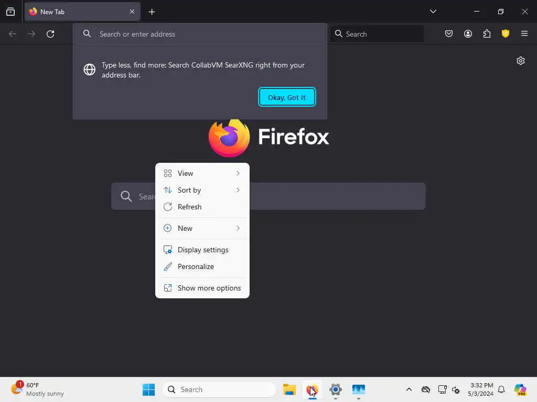
Task: Expand the View submenu arrow
Action: [x=238, y=173]
